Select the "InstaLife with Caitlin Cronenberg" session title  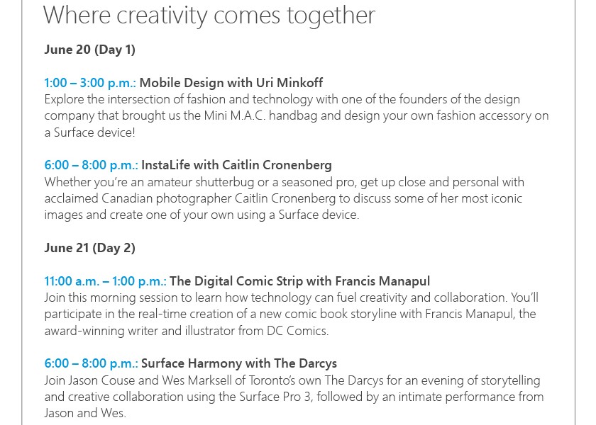(236, 165)
